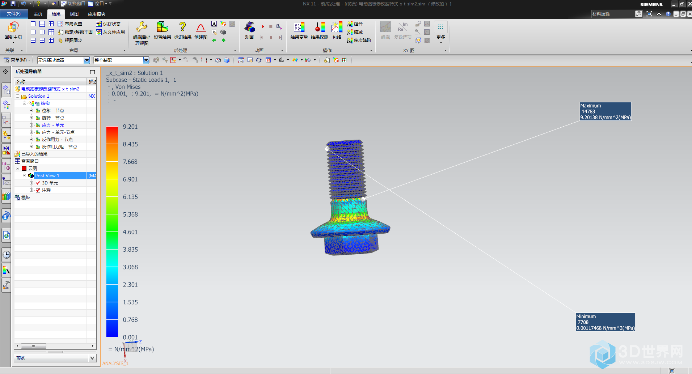
Task: Expand the 应力 - 单元 node
Action: 31,125
